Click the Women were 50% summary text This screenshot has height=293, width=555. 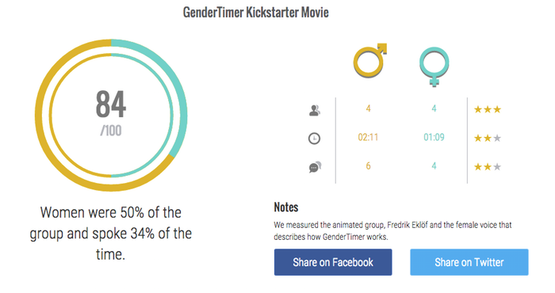(111, 234)
